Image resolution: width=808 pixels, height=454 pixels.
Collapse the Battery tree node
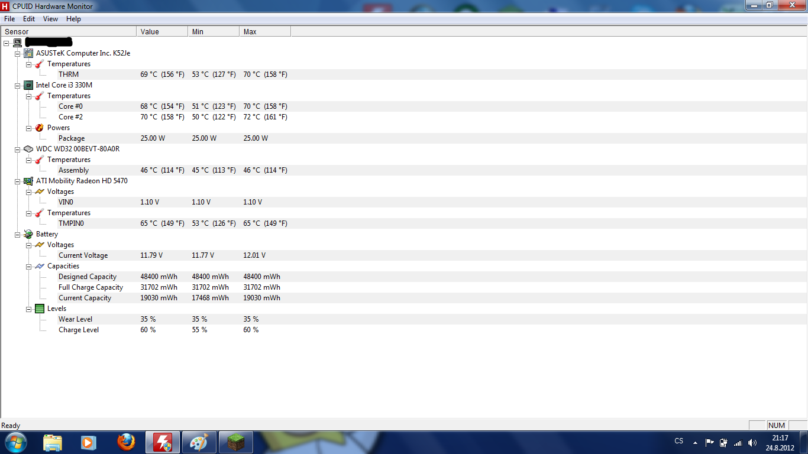[18, 234]
